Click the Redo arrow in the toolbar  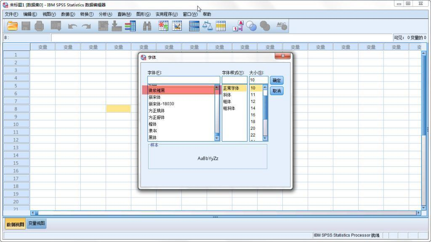[86, 26]
